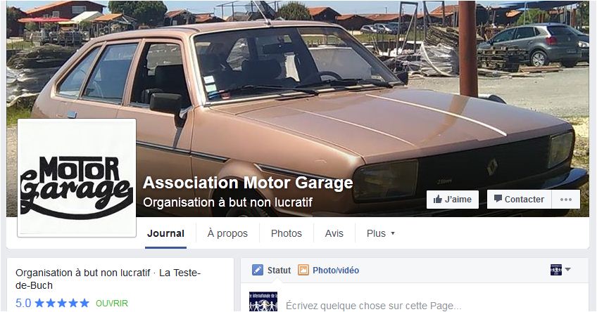Open the Photos tab
Image resolution: width=597 pixels, height=312 pixels.
point(287,233)
